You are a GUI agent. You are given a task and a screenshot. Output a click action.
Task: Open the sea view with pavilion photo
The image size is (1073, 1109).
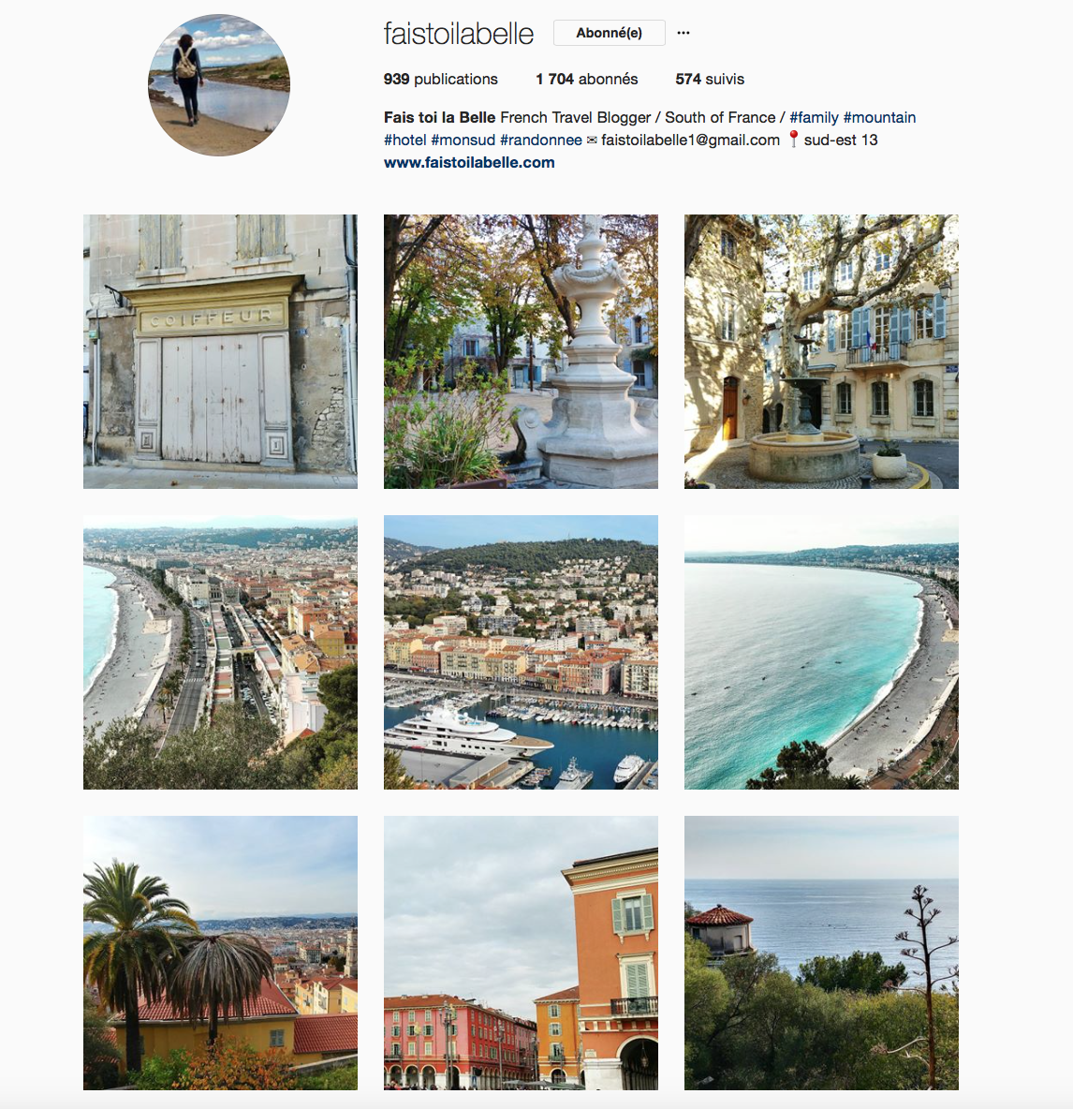[821, 953]
